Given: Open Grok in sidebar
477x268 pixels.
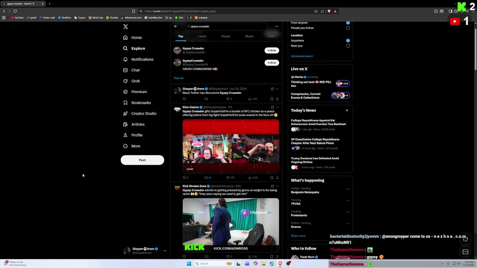Looking at the screenshot, I should coord(135,81).
